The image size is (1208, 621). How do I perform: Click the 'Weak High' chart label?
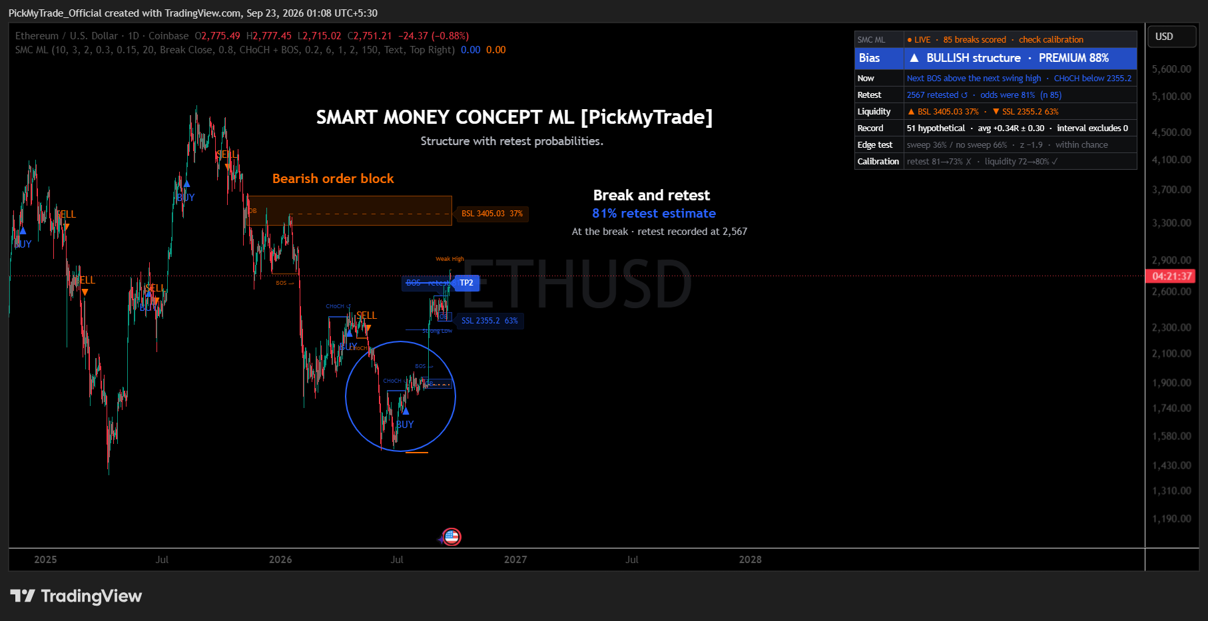pyautogui.click(x=450, y=259)
